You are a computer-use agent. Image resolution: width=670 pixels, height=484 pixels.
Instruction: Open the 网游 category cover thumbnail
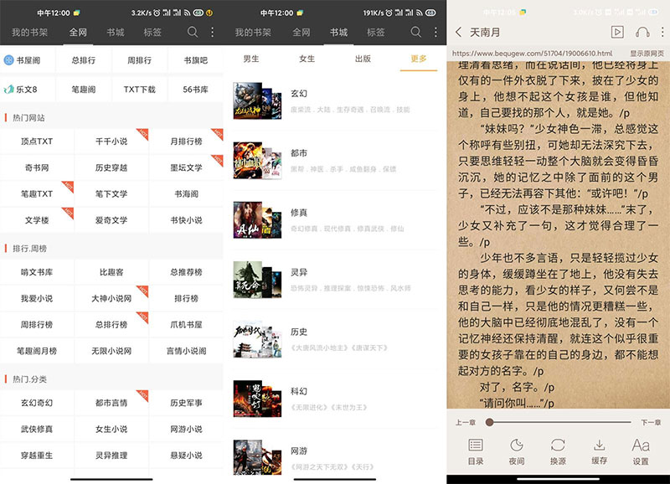point(257,457)
